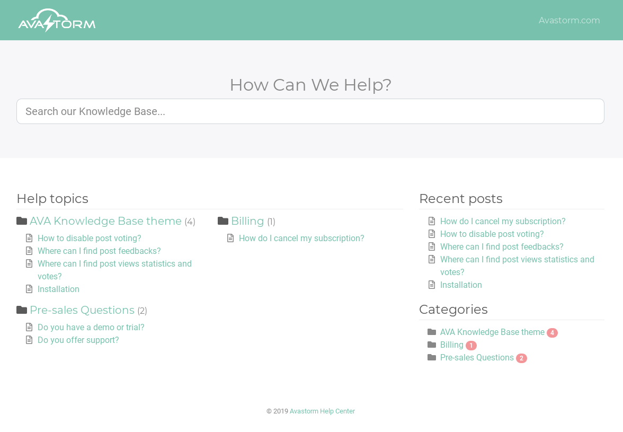Image resolution: width=623 pixels, height=432 pixels.
Task: Click the folder icon beside the AVA Knowledge Base theme heading under Help topics
Action: 21,221
